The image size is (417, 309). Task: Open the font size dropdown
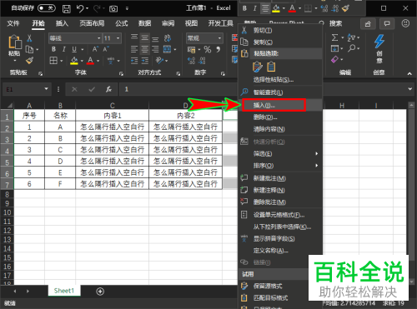tap(118, 38)
